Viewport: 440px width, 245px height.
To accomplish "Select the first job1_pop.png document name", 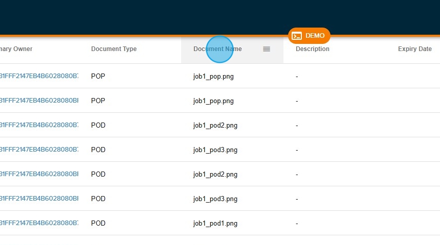I will tap(213, 76).
